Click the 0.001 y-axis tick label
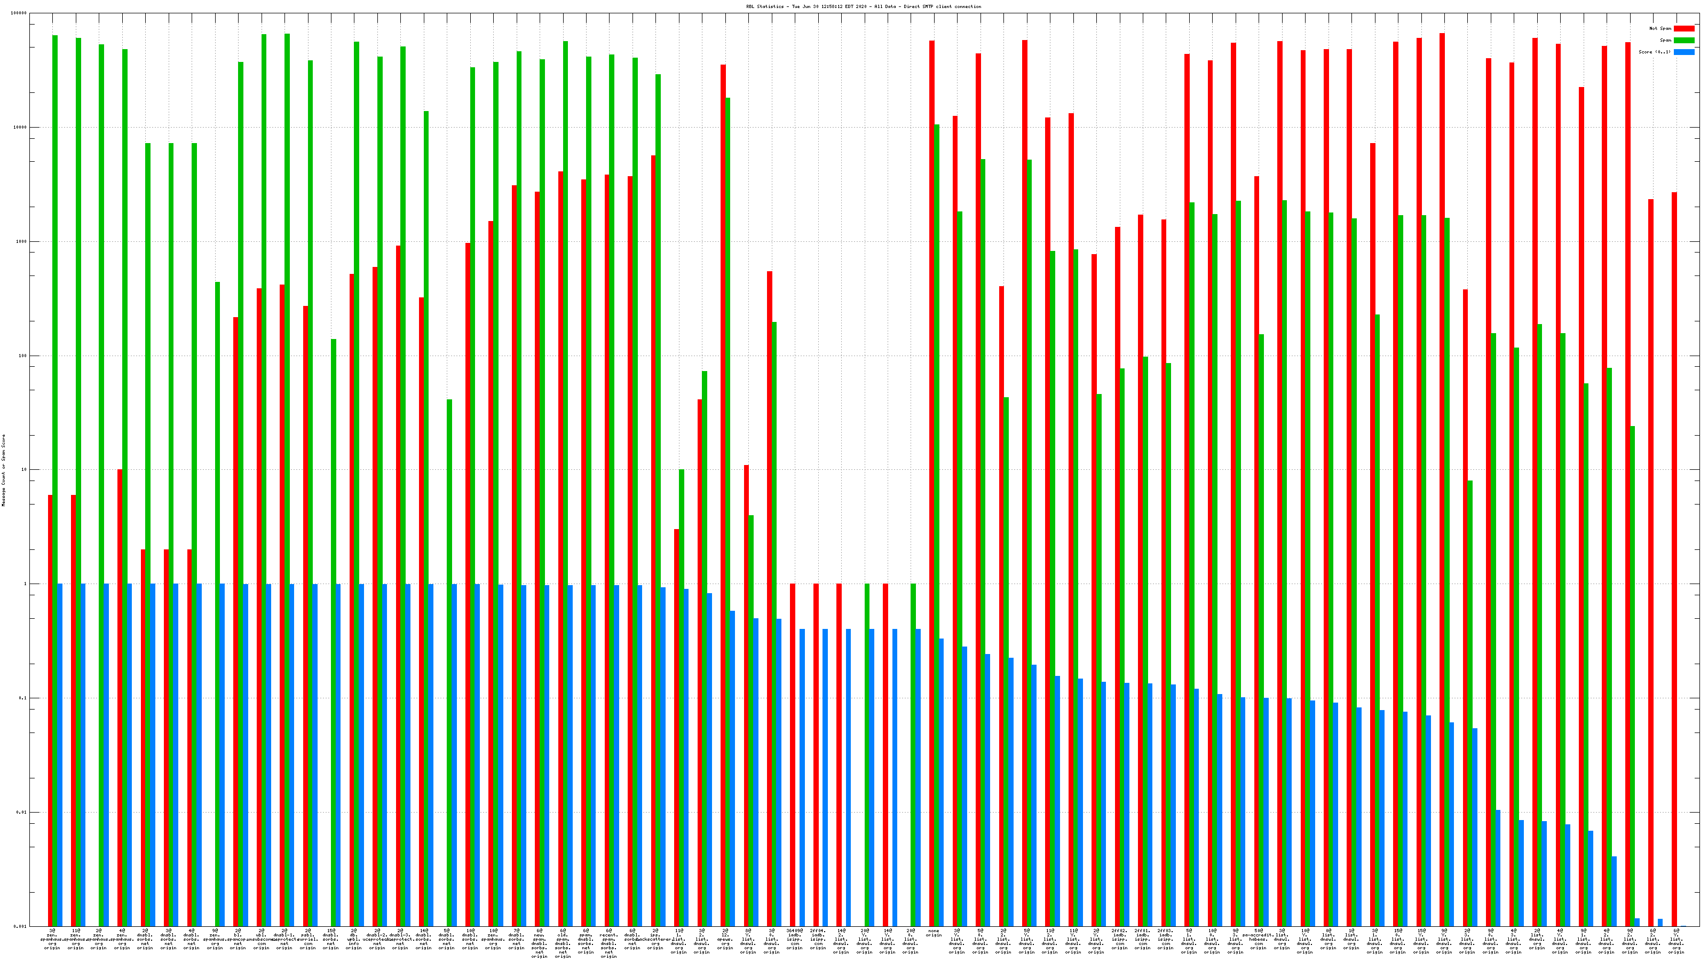 click(20, 926)
